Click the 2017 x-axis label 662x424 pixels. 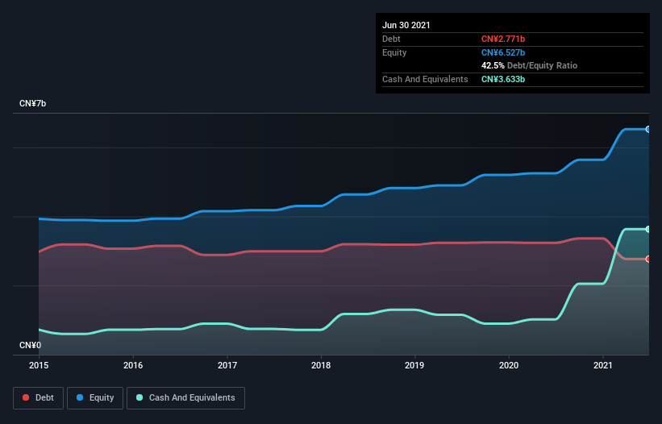tap(227, 365)
